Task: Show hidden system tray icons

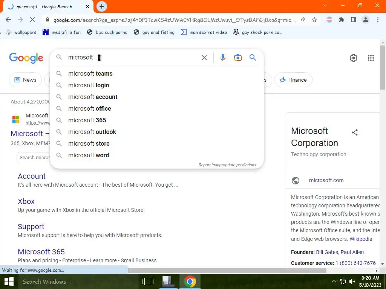Action: 334,281
